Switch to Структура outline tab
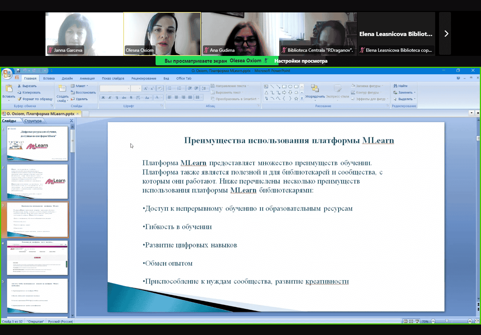The image size is (481, 335). pyautogui.click(x=33, y=121)
